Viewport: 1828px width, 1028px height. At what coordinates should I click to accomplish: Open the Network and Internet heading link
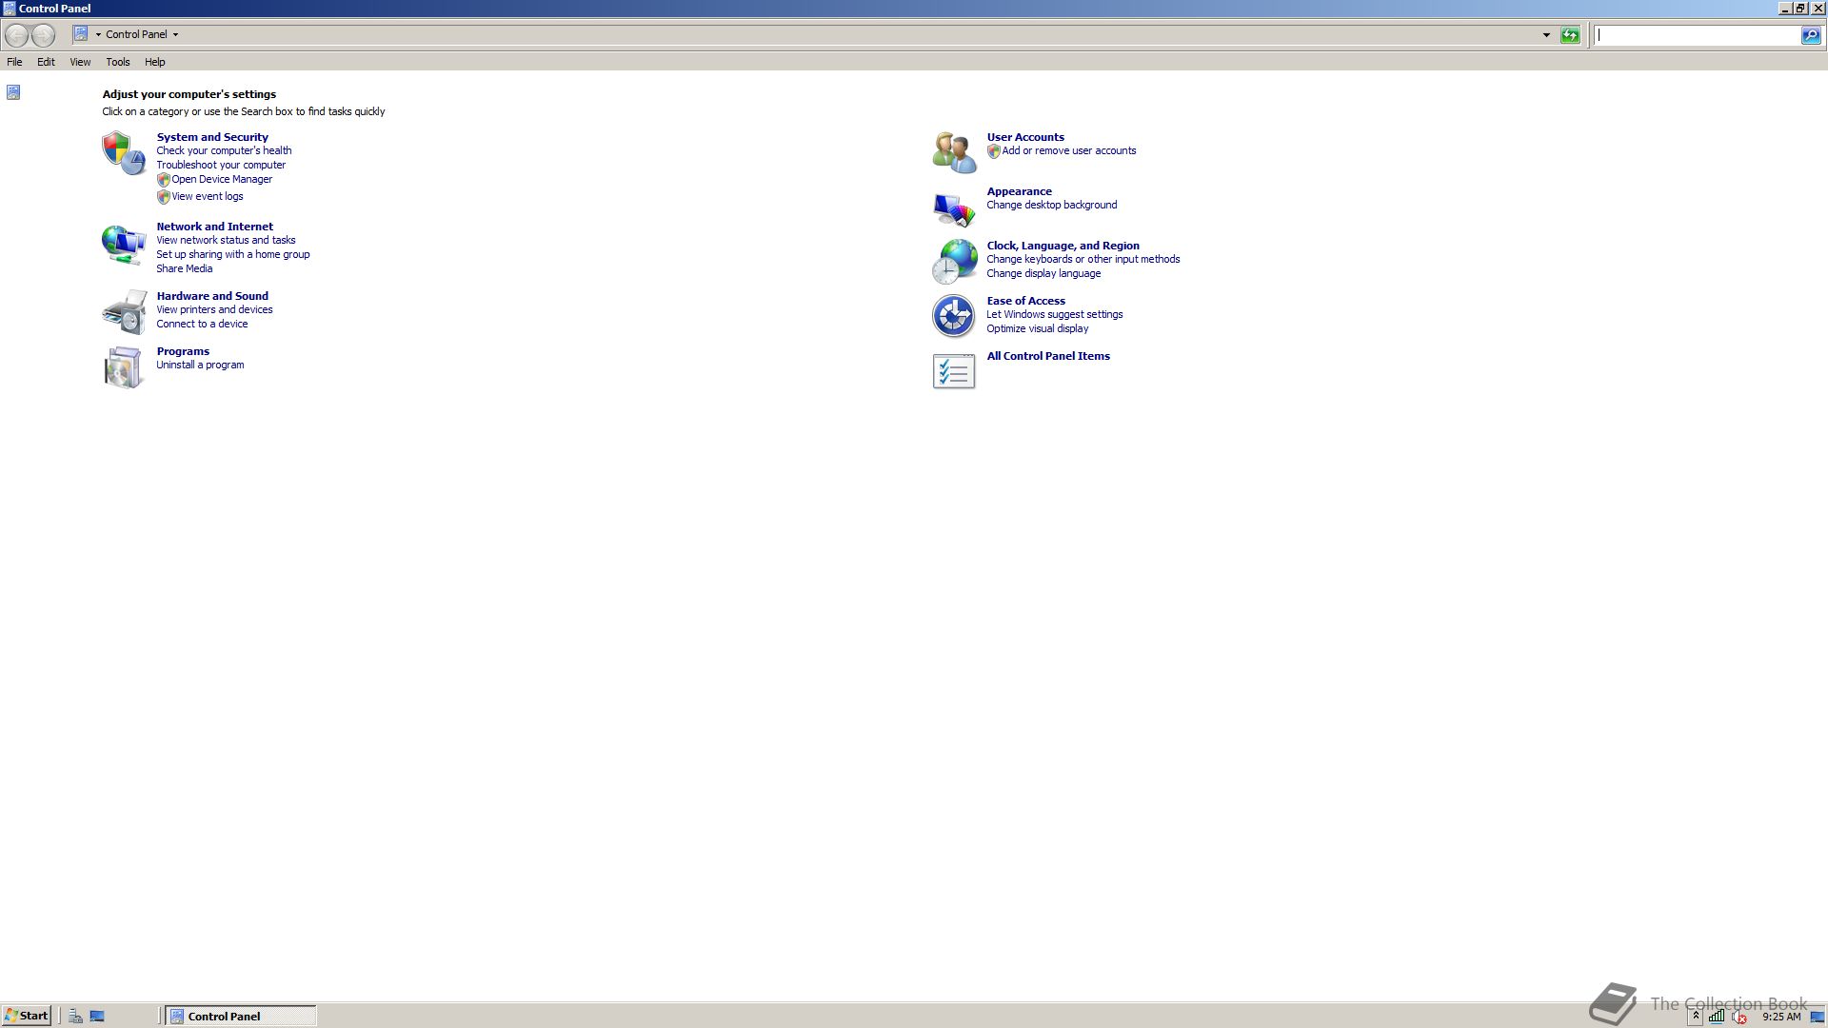point(214,227)
